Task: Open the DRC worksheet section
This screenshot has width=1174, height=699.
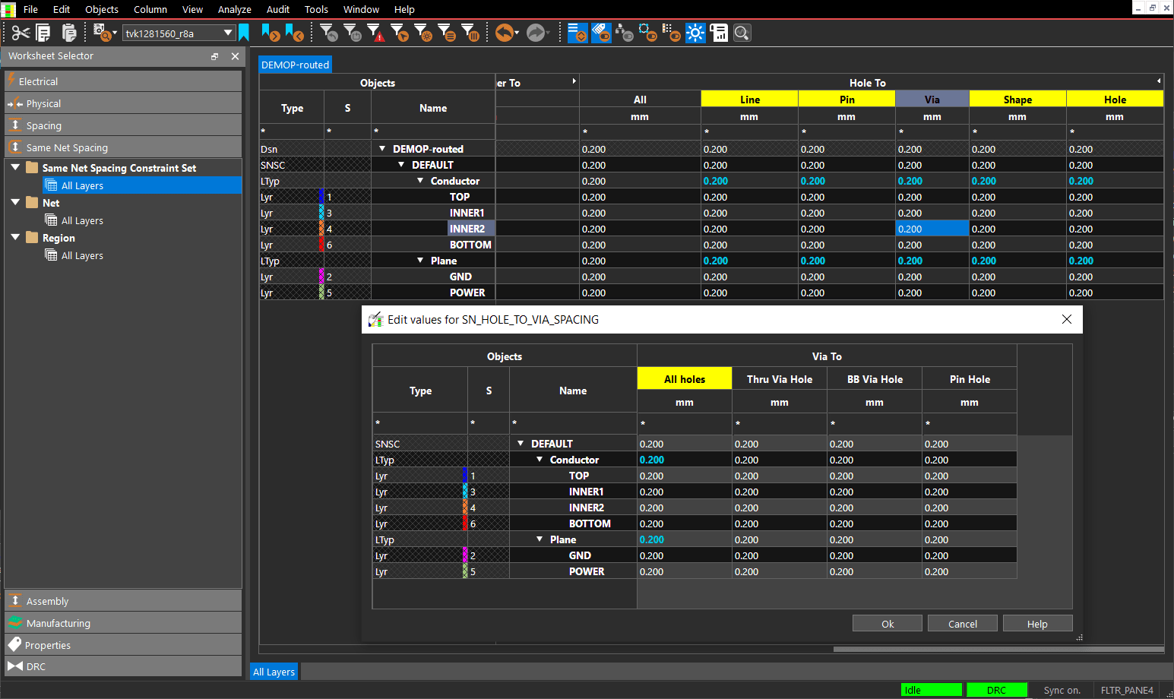Action: (123, 666)
